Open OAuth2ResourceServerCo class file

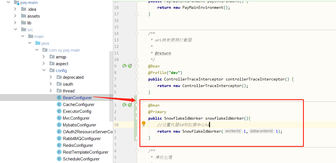[x=88, y=132]
